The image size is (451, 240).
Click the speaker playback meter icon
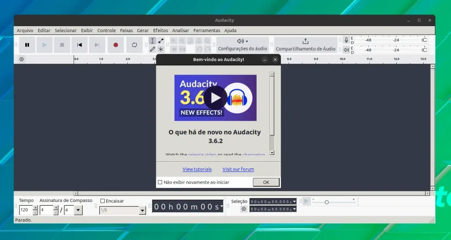[x=346, y=50]
